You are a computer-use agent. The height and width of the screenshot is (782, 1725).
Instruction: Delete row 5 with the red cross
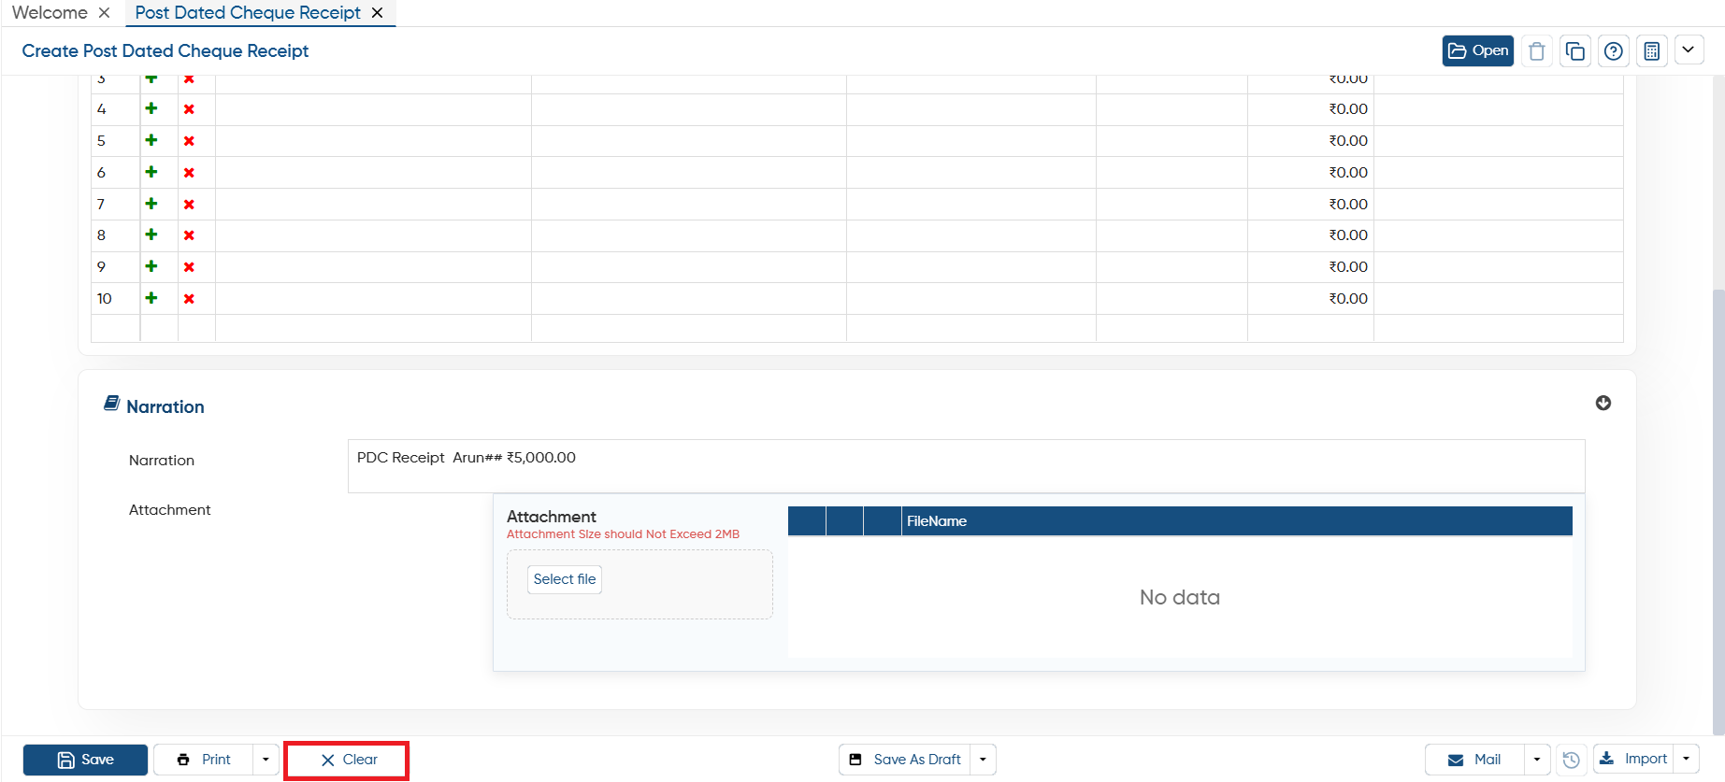pos(189,141)
